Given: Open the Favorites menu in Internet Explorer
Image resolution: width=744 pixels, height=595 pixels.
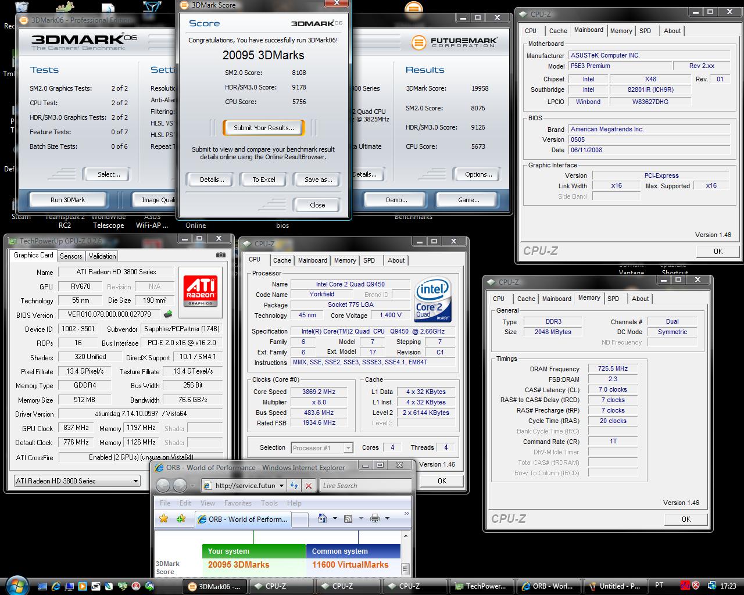Looking at the screenshot, I should tap(238, 503).
